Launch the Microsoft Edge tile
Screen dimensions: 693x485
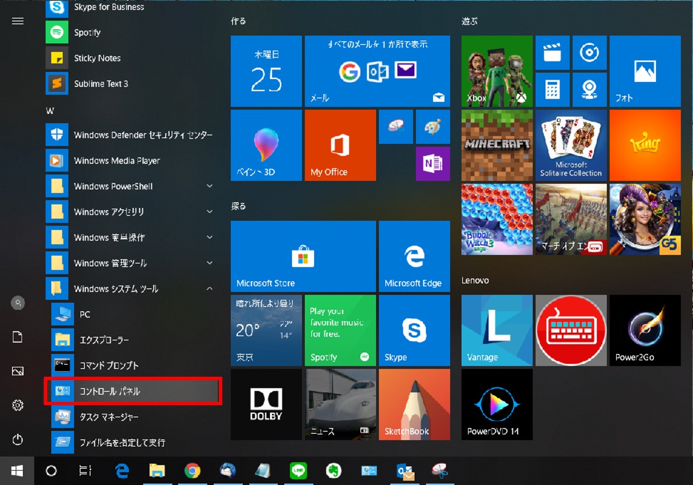(x=414, y=256)
